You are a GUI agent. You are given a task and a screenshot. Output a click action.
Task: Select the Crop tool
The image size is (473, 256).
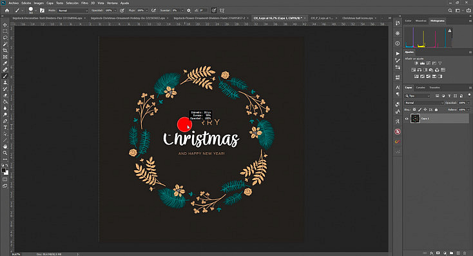point(5,50)
